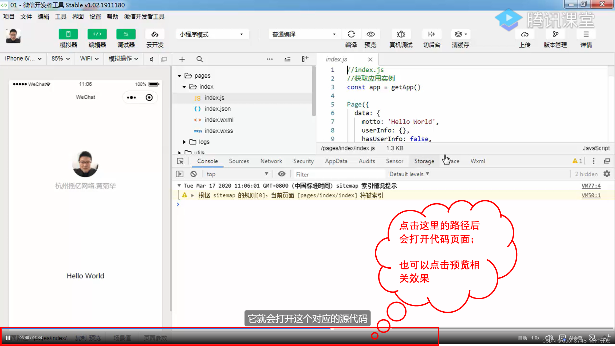Toggle the debugger panel (调试器) button
Viewport: 615px width, 346px height.
click(126, 34)
